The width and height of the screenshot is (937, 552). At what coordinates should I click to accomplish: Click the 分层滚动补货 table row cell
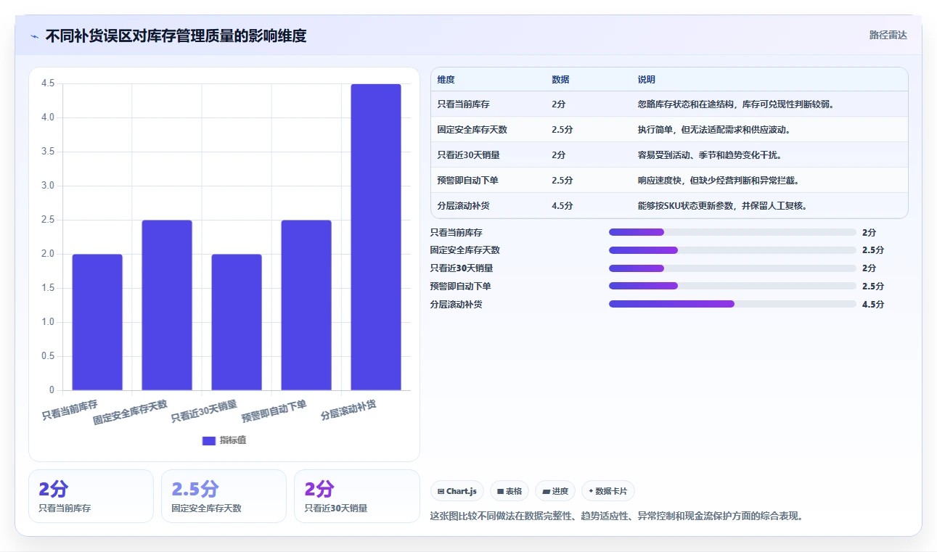pos(464,206)
